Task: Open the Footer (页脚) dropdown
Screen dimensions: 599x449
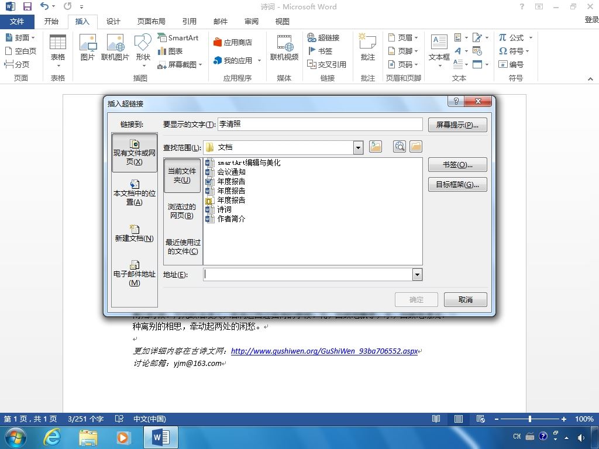Action: coord(403,51)
